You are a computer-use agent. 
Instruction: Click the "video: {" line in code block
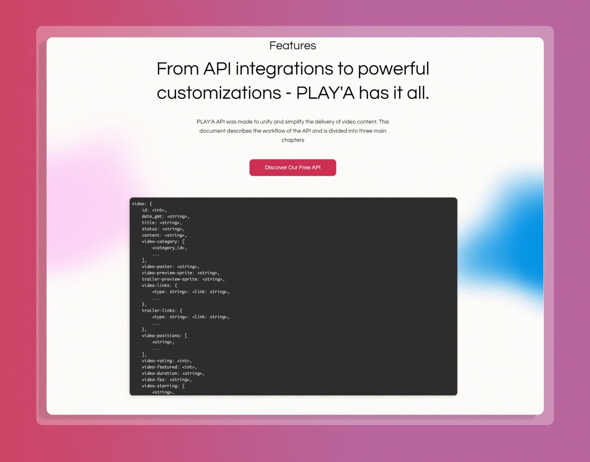[x=142, y=204]
